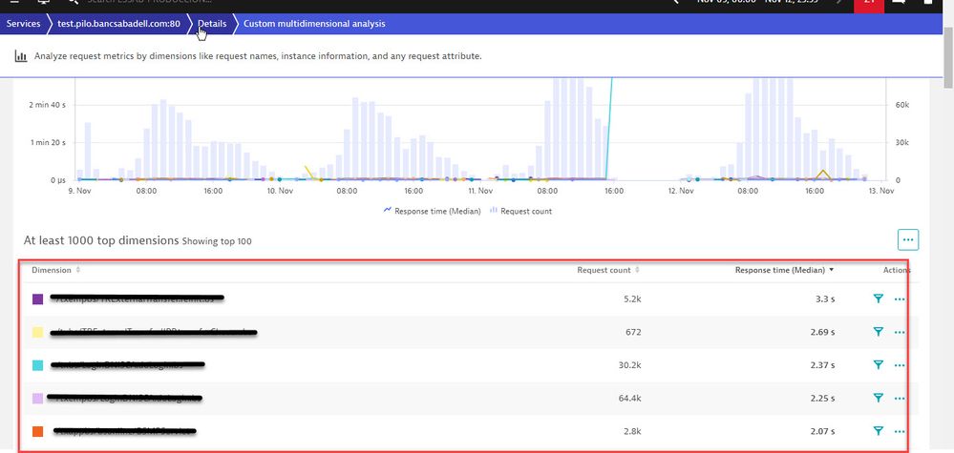
Task: Select the 64.4k request count value
Action: coord(629,399)
